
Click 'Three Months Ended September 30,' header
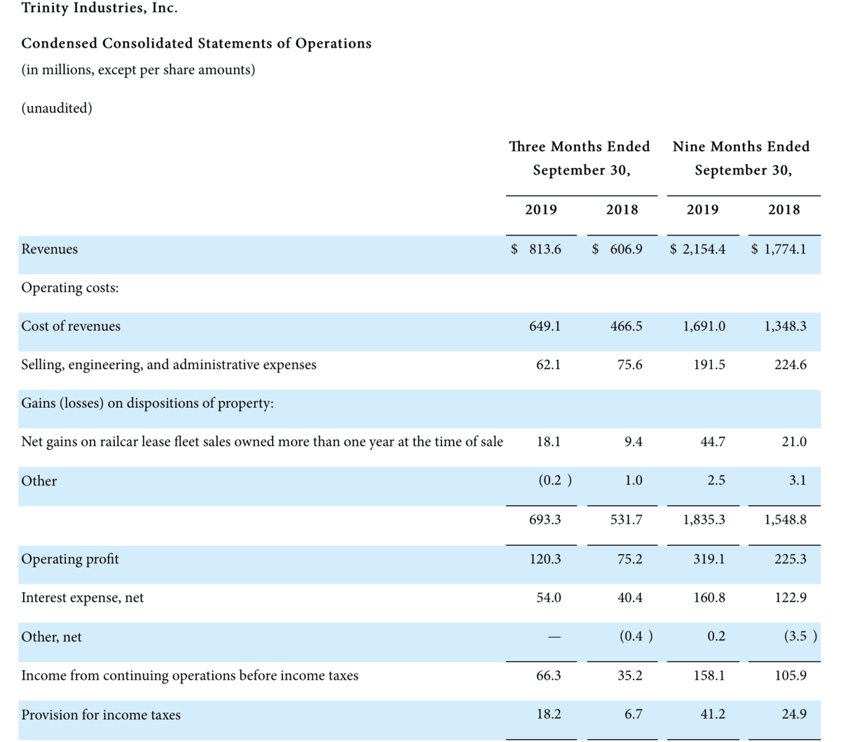pyautogui.click(x=580, y=158)
